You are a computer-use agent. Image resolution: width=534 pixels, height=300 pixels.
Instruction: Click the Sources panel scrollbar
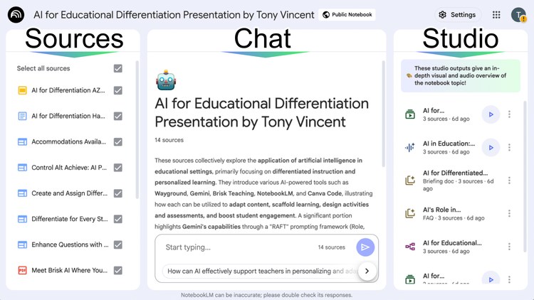click(x=137, y=129)
